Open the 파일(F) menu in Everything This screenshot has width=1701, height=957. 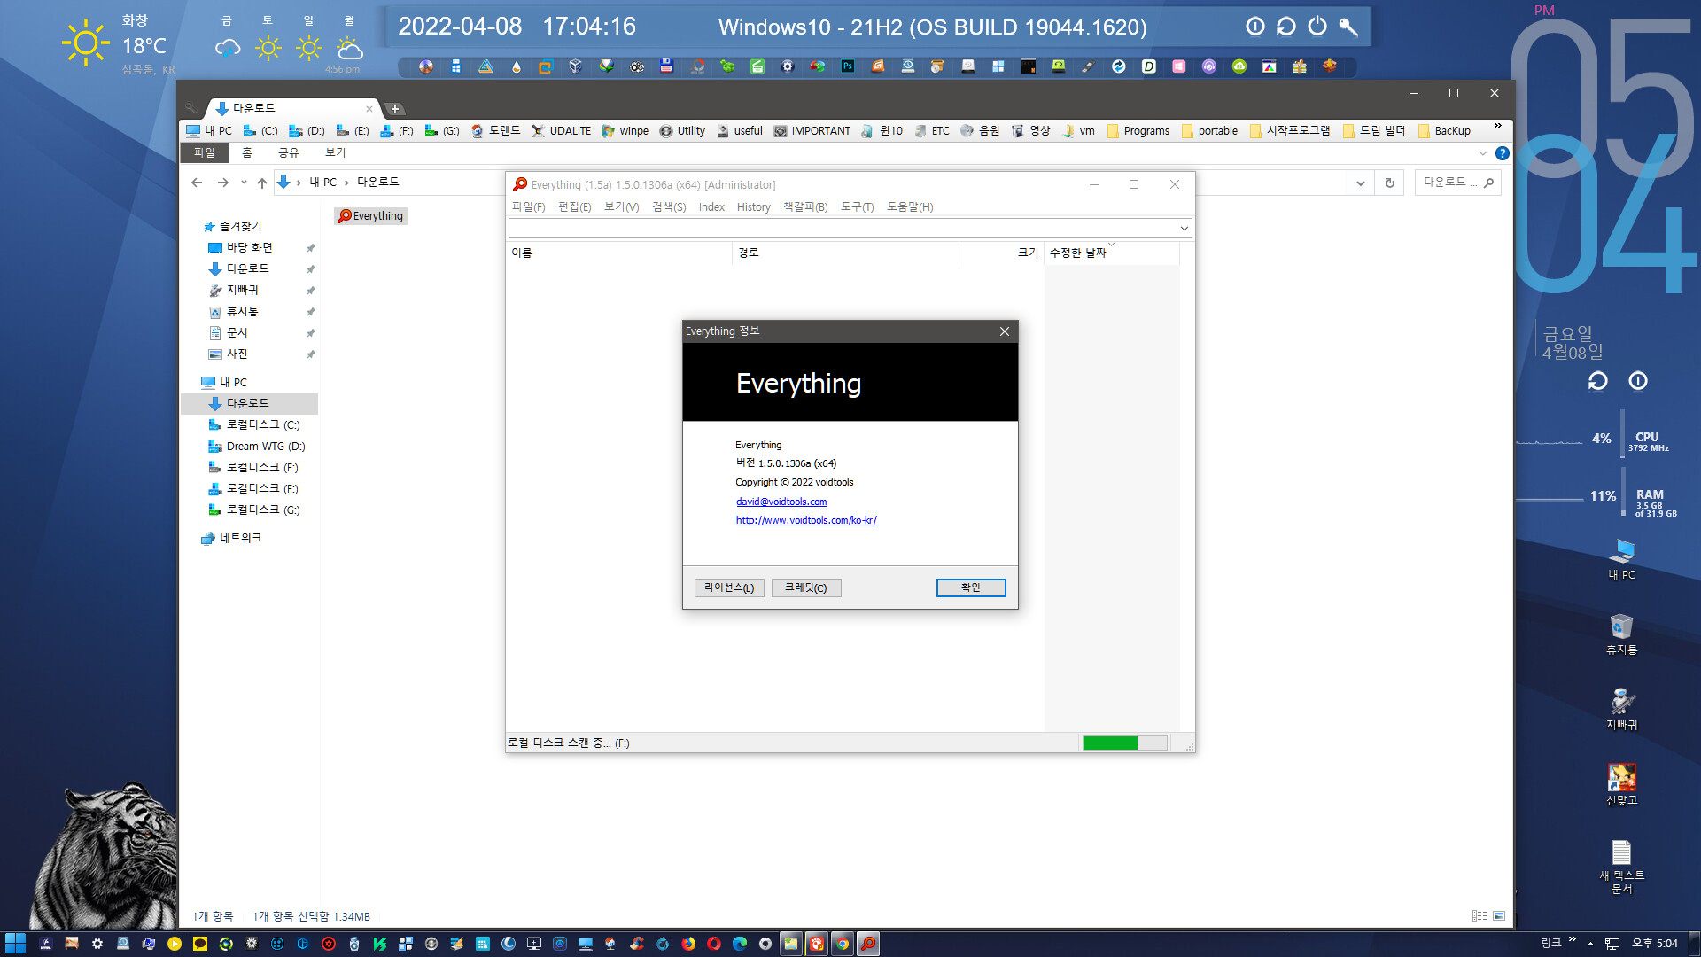click(x=528, y=206)
